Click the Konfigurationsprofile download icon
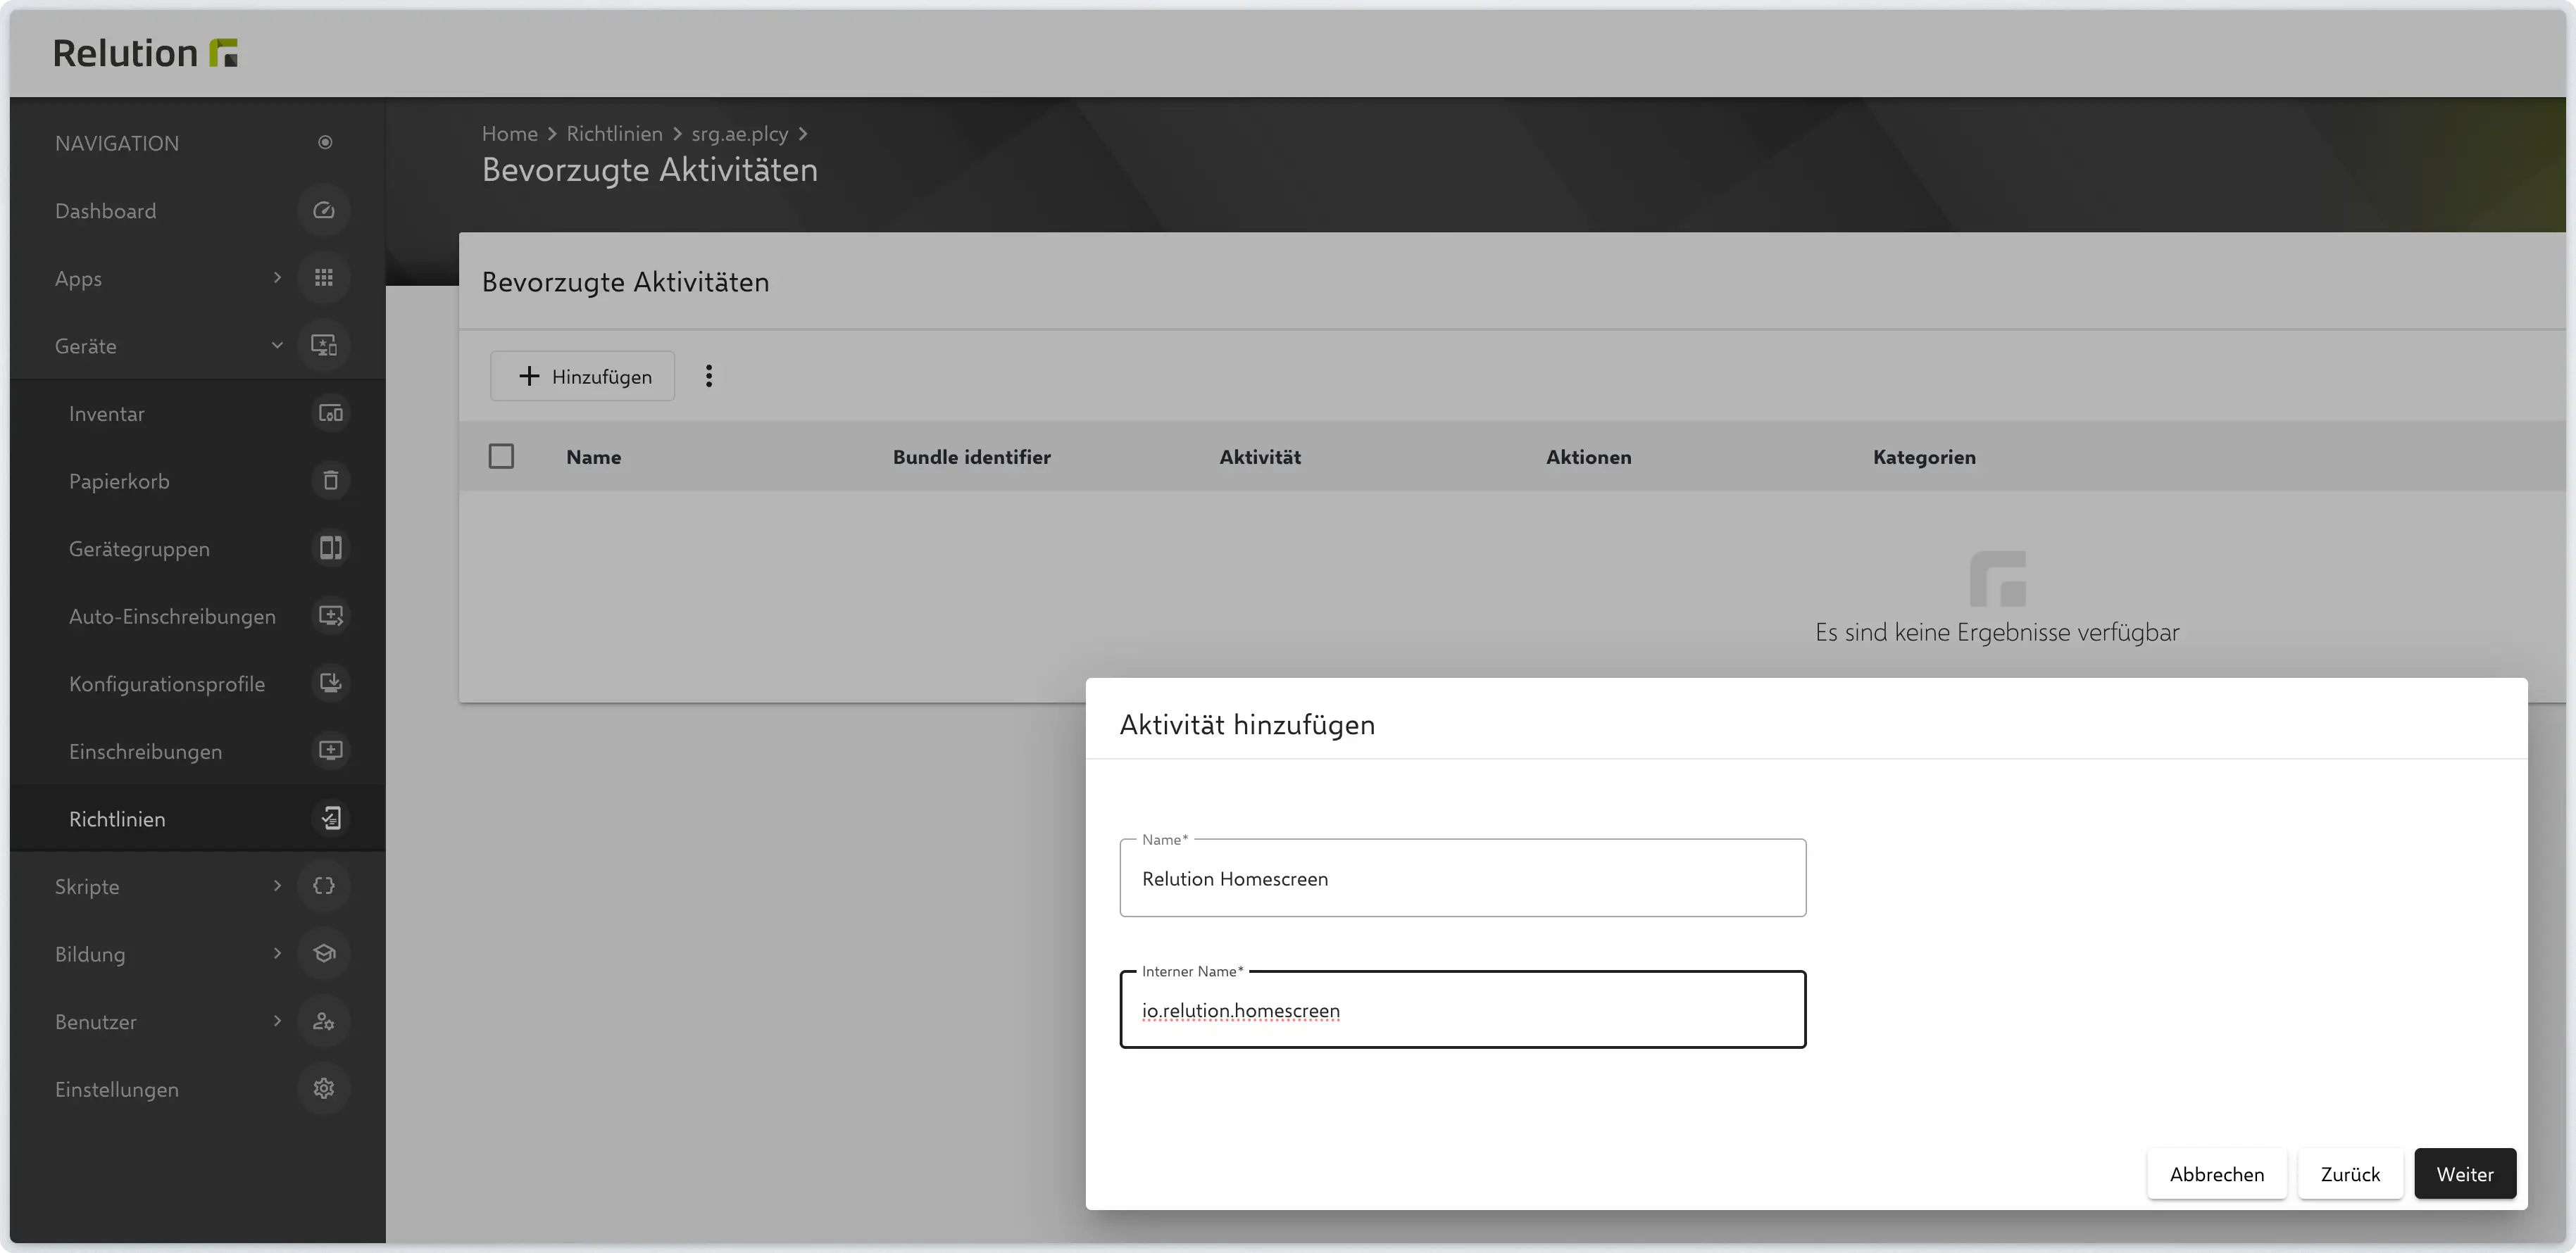Screen dimensions: 2576x1253 coord(330,683)
